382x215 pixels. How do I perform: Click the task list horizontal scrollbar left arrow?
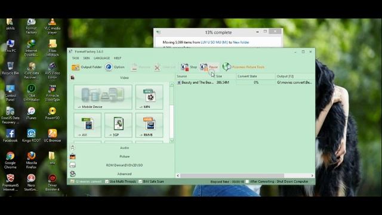(178, 176)
